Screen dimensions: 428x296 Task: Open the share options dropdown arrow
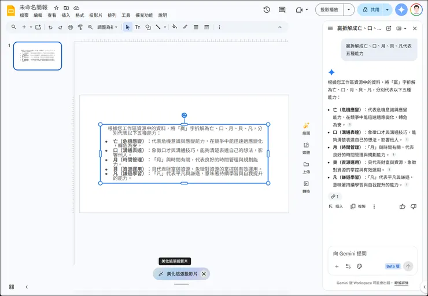387,10
